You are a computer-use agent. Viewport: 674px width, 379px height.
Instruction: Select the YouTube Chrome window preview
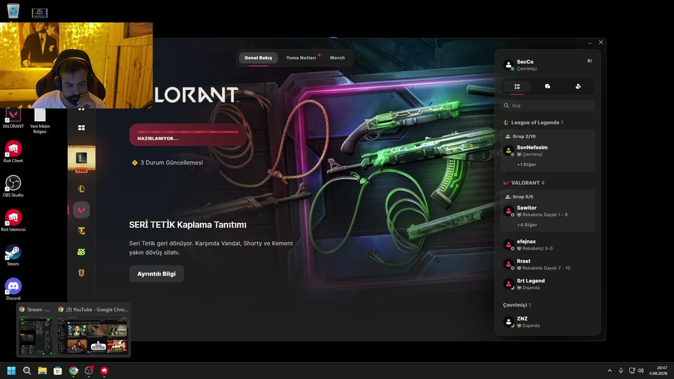point(93,330)
